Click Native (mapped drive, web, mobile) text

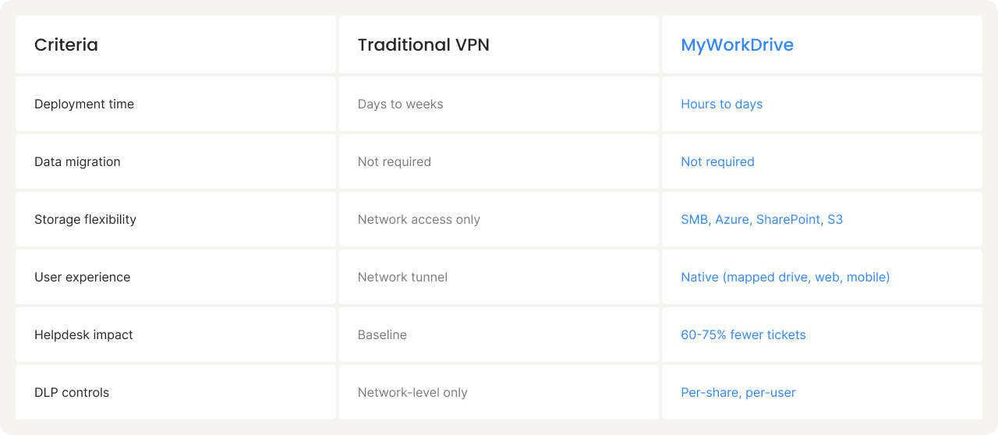pyautogui.click(x=785, y=278)
